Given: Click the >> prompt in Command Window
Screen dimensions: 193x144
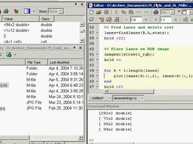Looking at the screenshot, I should tap(91, 140).
